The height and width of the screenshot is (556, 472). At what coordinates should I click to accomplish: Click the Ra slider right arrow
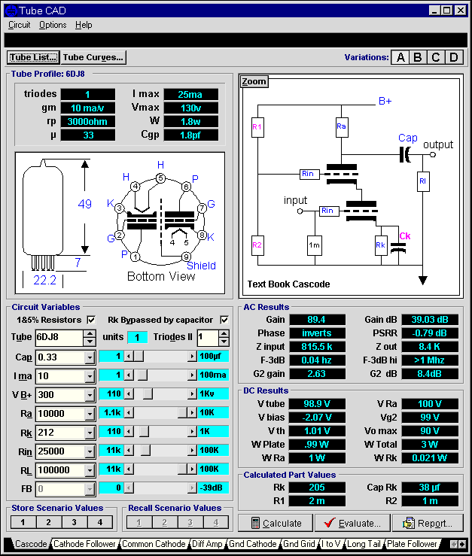click(192, 412)
